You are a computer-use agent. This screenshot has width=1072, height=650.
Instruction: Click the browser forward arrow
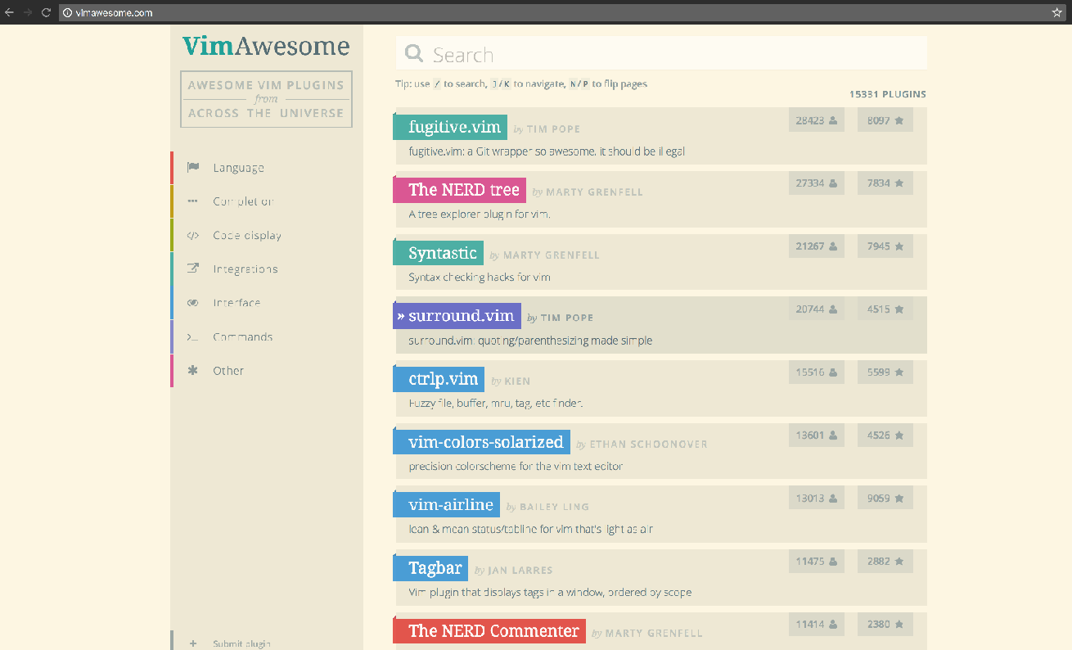[28, 12]
